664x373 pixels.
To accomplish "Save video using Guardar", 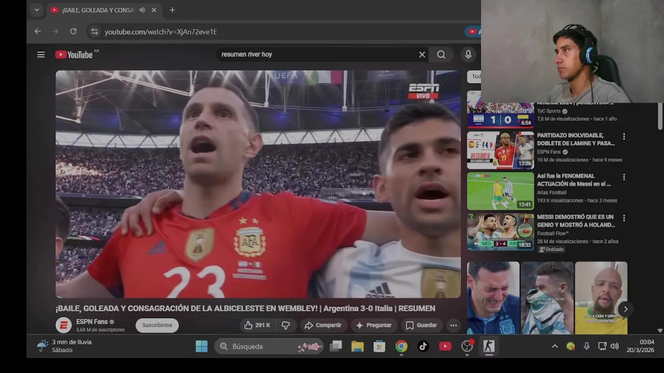I will (421, 325).
